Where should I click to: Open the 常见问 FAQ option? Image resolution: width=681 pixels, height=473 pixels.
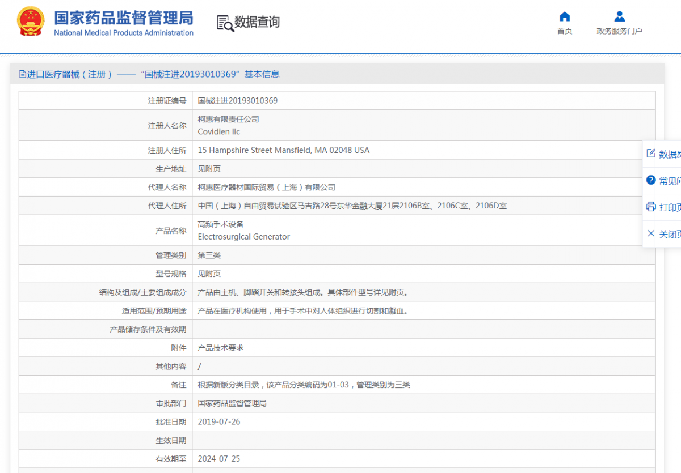pos(670,181)
